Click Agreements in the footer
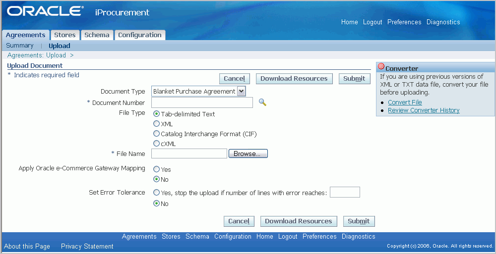Viewport: 496px width, 254px height. click(x=139, y=236)
